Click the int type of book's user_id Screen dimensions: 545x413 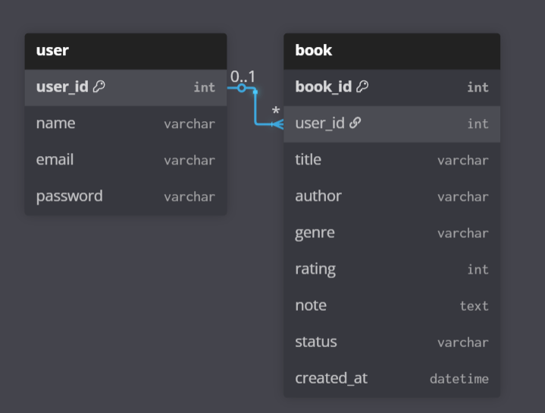[478, 124]
